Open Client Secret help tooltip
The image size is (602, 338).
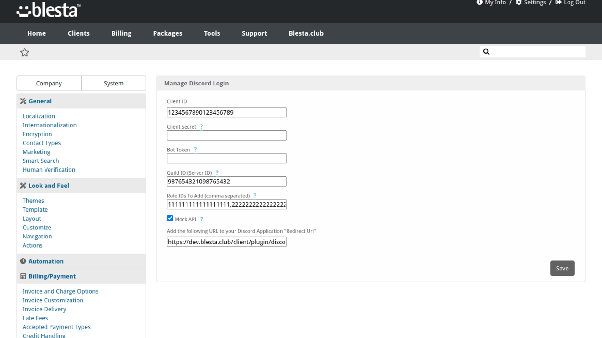pyautogui.click(x=201, y=127)
